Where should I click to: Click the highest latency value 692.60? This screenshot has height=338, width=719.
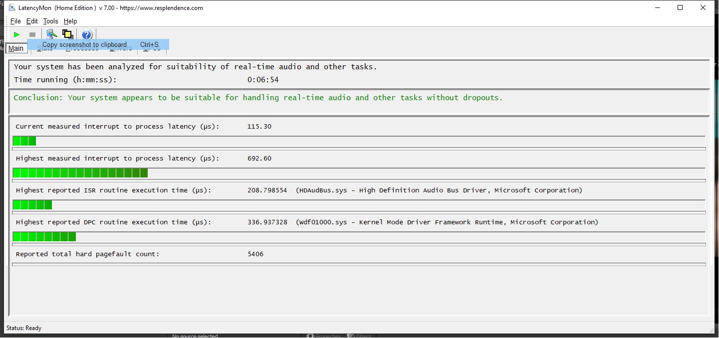[259, 159]
